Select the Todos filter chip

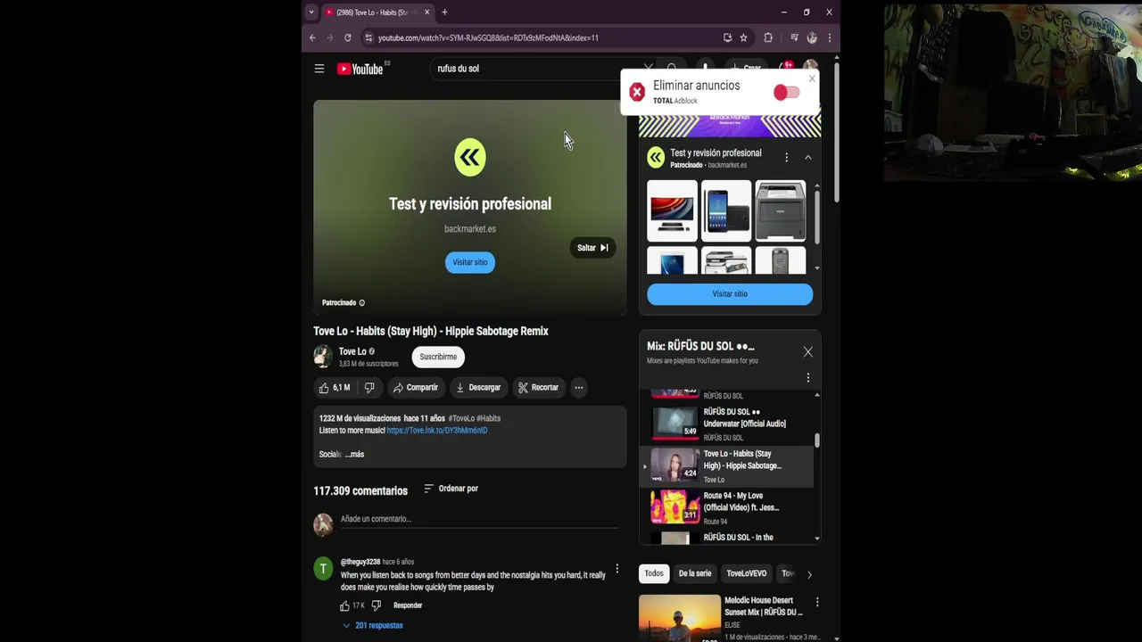[654, 574]
